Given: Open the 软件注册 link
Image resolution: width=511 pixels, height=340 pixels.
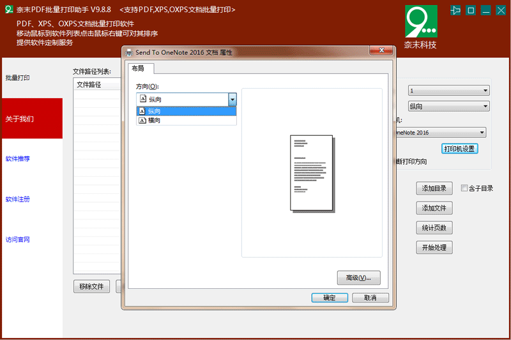Looking at the screenshot, I should pos(18,199).
